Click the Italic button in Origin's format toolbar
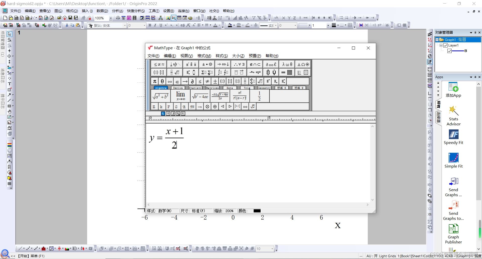This screenshot has width=482, height=259. pyautogui.click(x=155, y=25)
